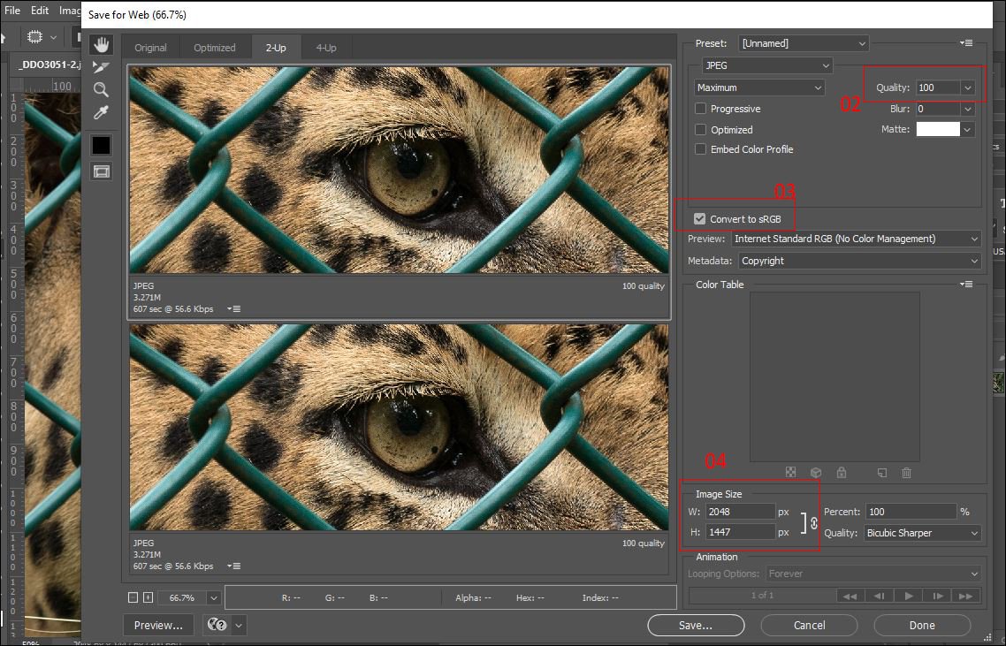Click the image width input field
The height and width of the screenshot is (646, 1006).
coord(741,511)
